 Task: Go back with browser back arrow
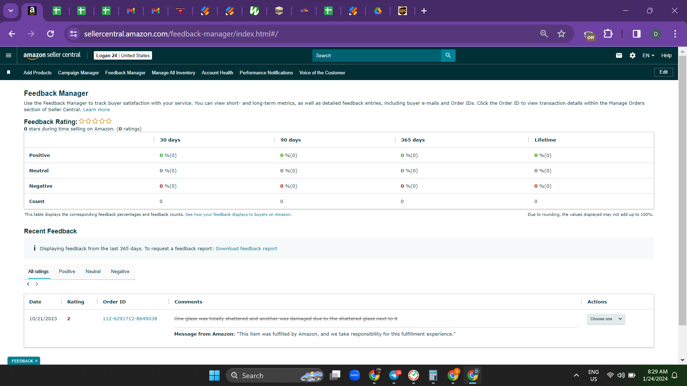(x=12, y=34)
